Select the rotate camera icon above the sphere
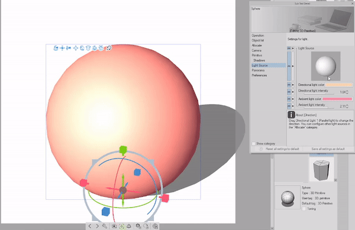 click(x=56, y=48)
